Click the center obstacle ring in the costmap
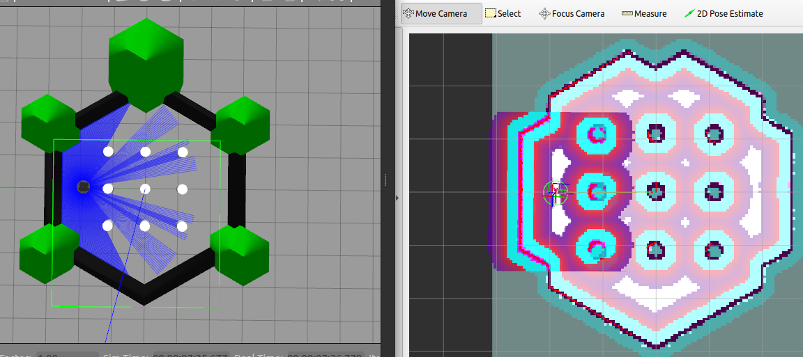Viewport: 803px width, 357px height. pyautogui.click(x=655, y=191)
